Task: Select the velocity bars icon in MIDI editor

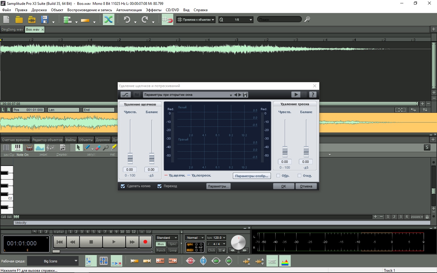Action: [x=40, y=148]
